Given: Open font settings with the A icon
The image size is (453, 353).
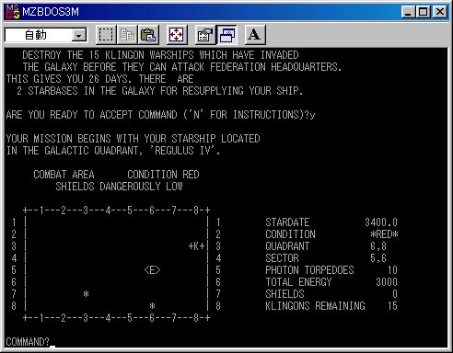Looking at the screenshot, I should click(255, 35).
